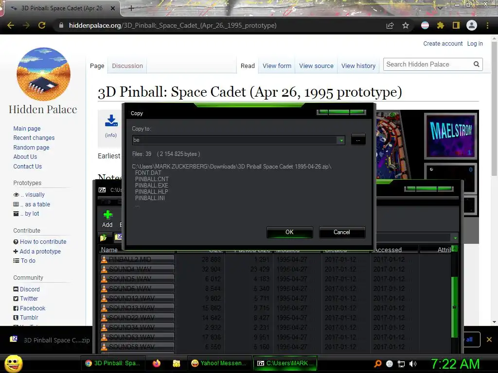Go to a Random page

pyautogui.click(x=32, y=148)
